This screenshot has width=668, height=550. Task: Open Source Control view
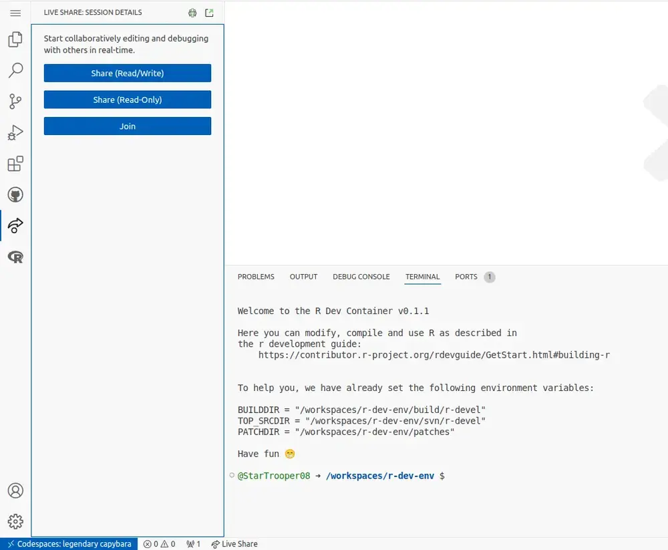15,102
